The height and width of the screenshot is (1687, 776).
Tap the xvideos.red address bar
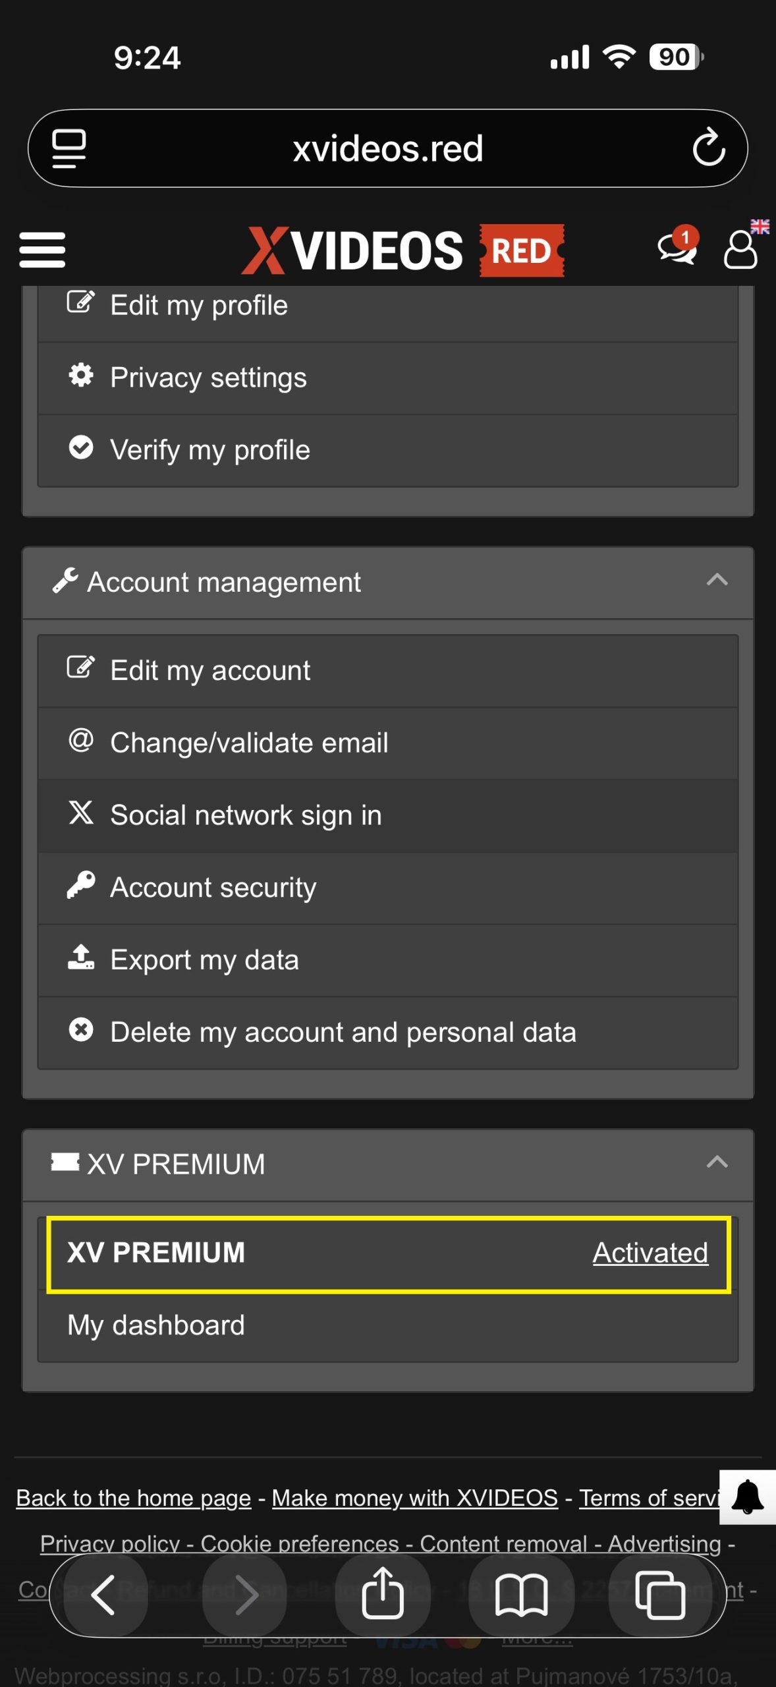(387, 148)
